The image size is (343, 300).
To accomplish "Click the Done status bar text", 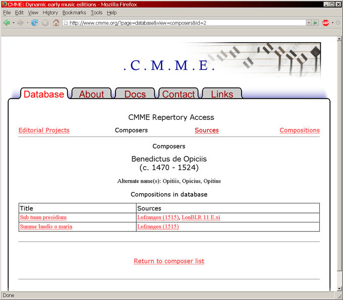I will (9, 295).
